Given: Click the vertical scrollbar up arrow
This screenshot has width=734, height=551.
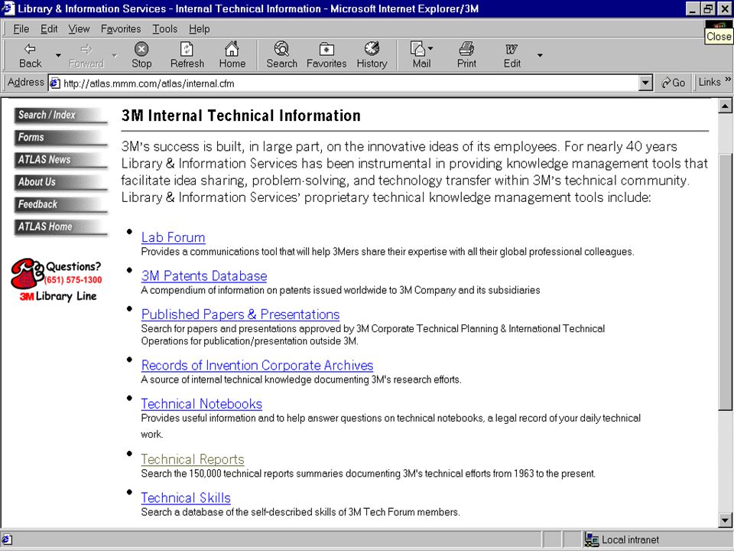Looking at the screenshot, I should click(x=725, y=106).
